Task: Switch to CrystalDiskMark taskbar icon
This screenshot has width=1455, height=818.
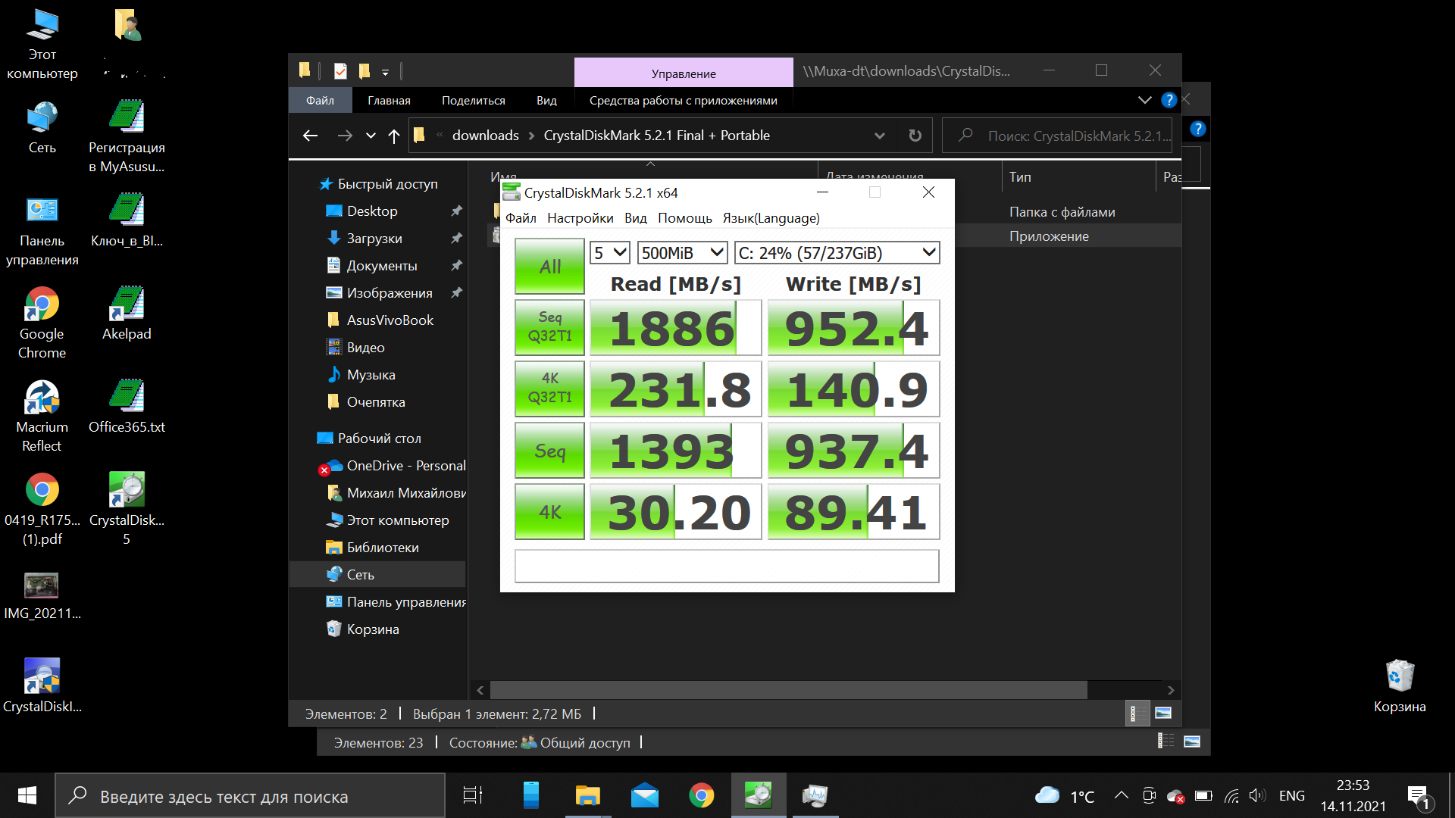Action: [x=758, y=795]
